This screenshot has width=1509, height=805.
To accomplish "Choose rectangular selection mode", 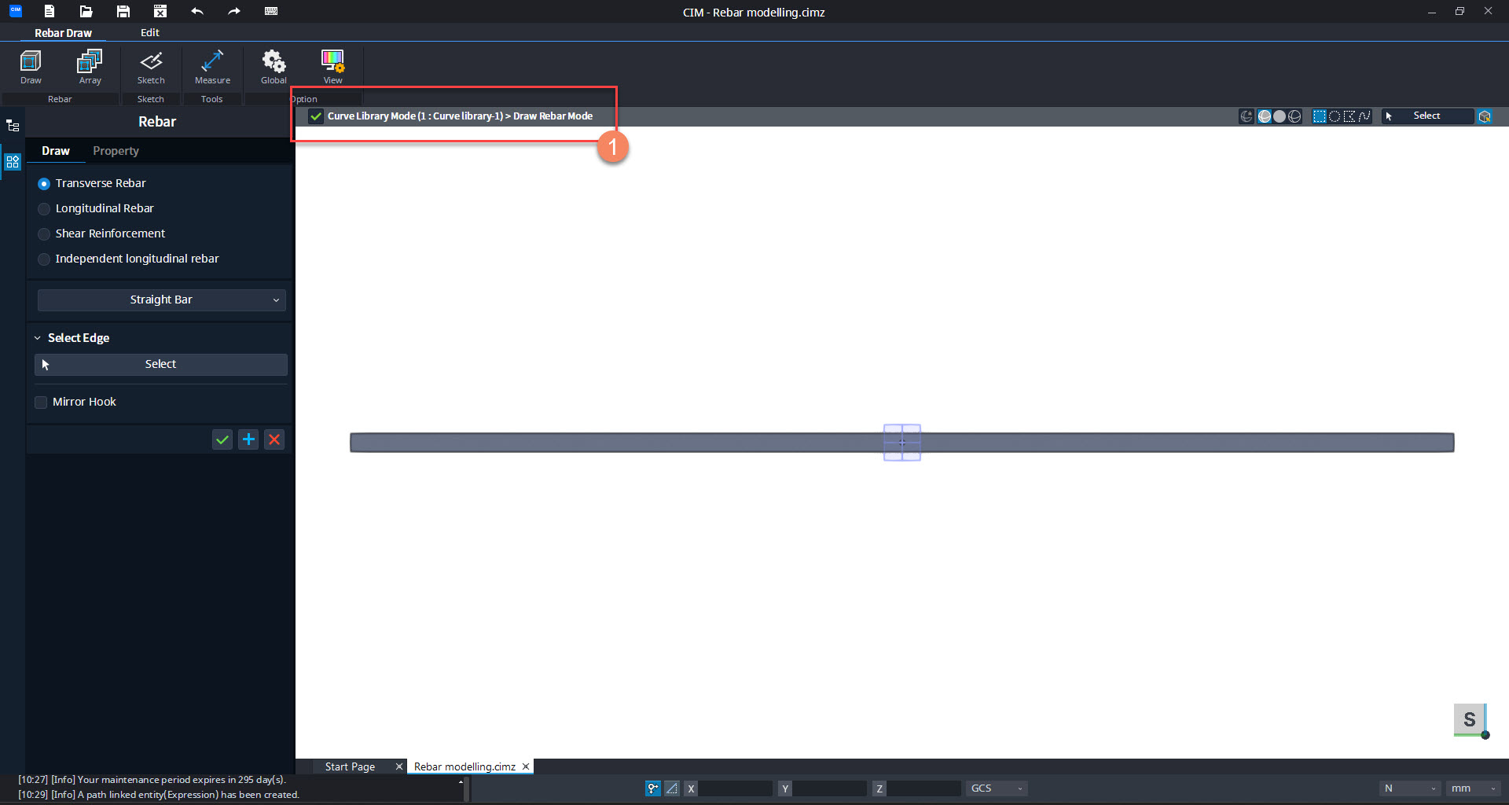I will click(x=1320, y=116).
